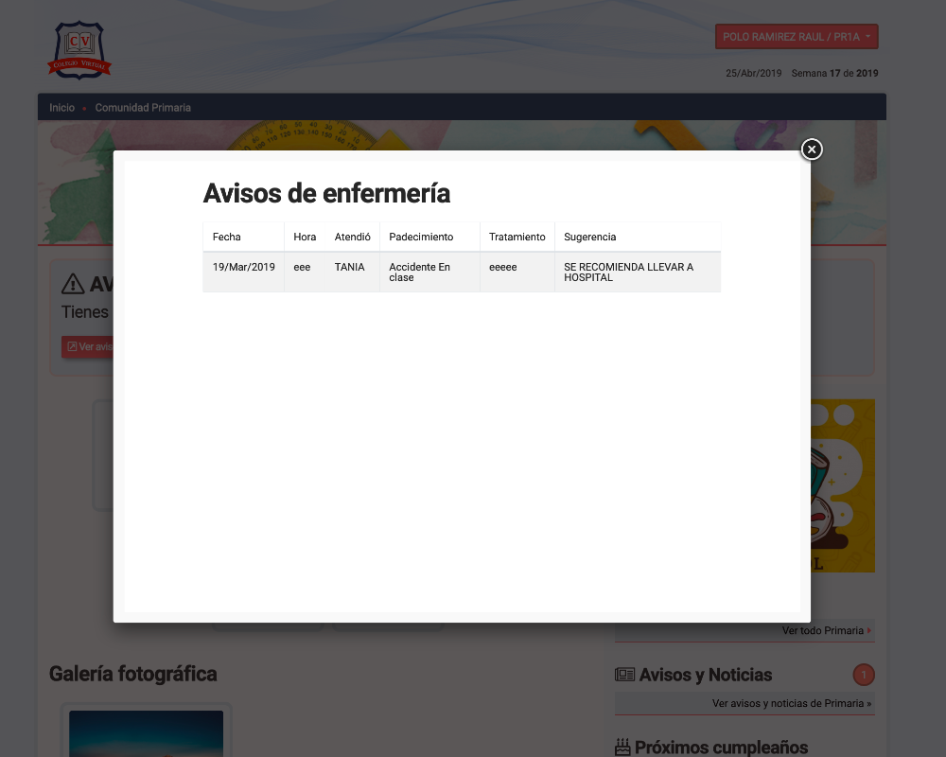The width and height of the screenshot is (946, 757).
Task: Click the Accidente En clase cell
Action: tap(419, 273)
